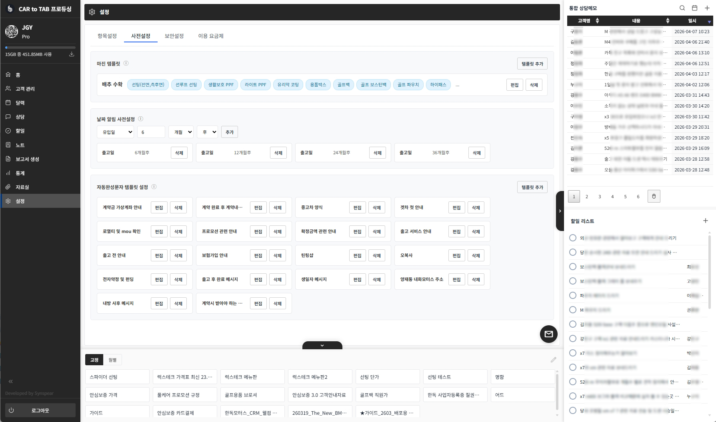The width and height of the screenshot is (716, 422).
Task: Mark the second to-do item as done
Action: [x=573, y=252]
